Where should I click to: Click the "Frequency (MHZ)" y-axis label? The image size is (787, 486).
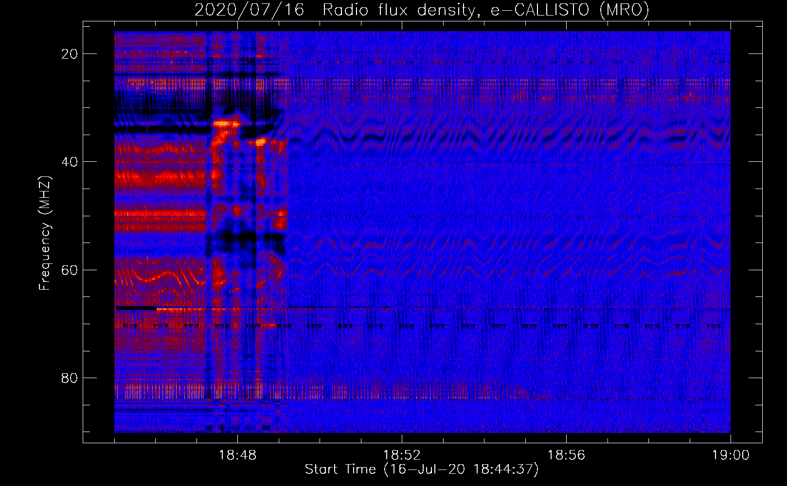pyautogui.click(x=45, y=233)
